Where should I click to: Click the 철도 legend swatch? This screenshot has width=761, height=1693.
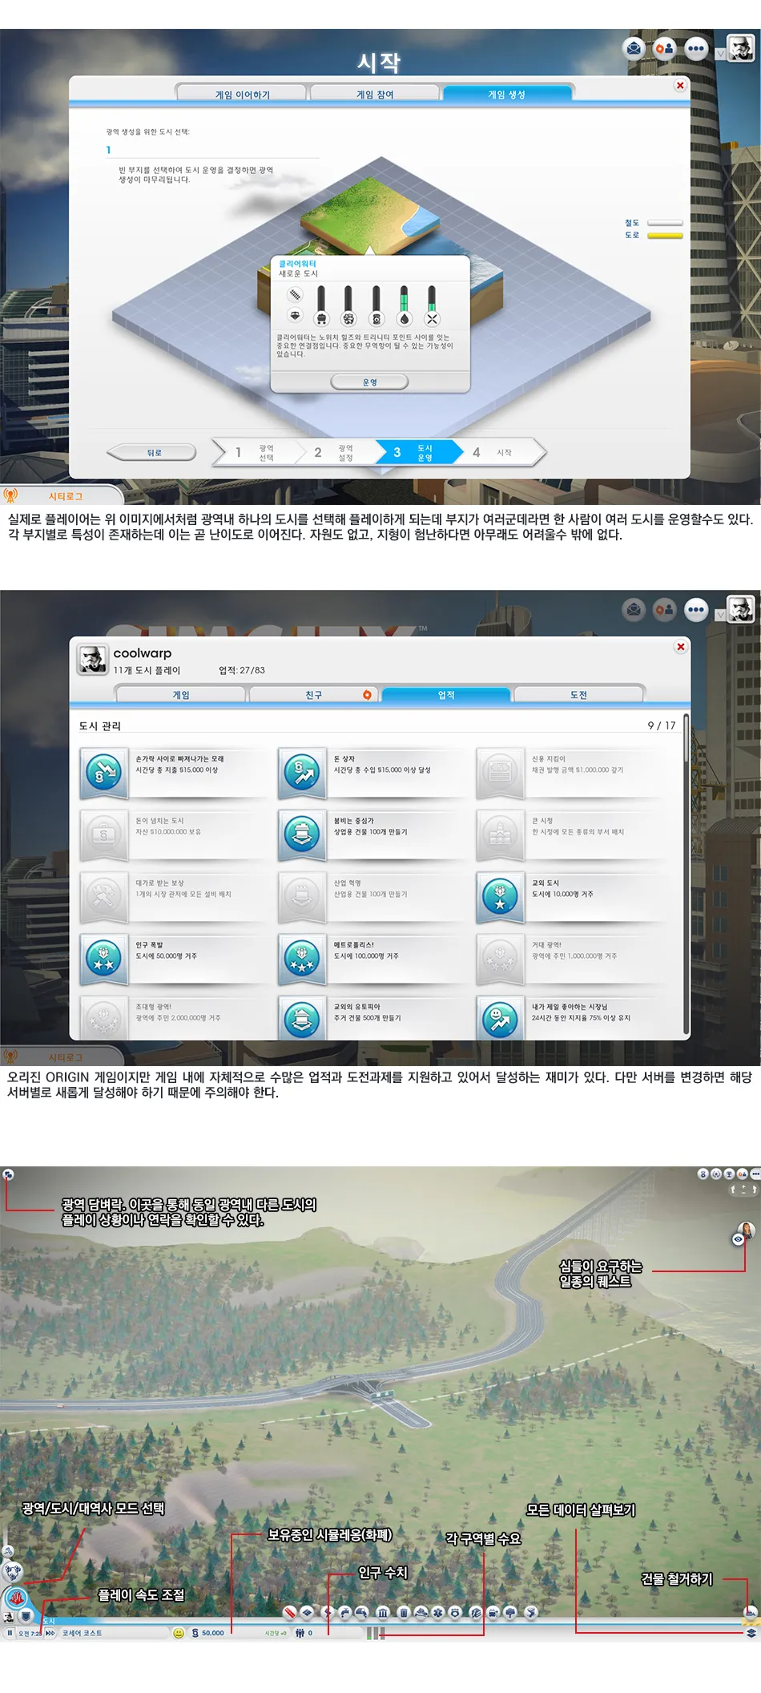(665, 223)
